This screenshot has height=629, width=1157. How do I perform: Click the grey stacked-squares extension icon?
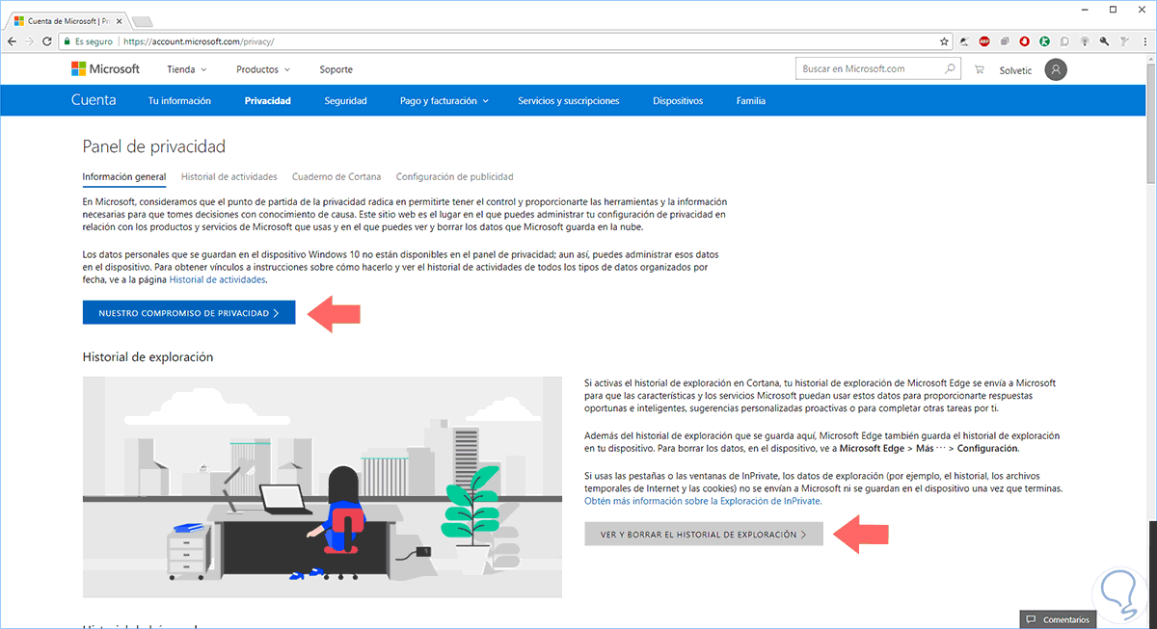[1005, 41]
